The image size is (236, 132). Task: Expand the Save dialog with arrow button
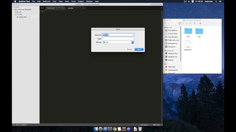pyautogui.click(x=136, y=35)
